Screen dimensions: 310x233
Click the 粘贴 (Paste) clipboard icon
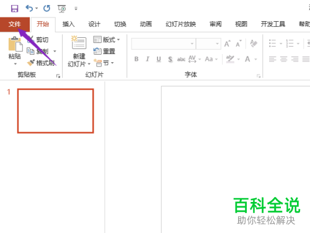pyautogui.click(x=15, y=44)
